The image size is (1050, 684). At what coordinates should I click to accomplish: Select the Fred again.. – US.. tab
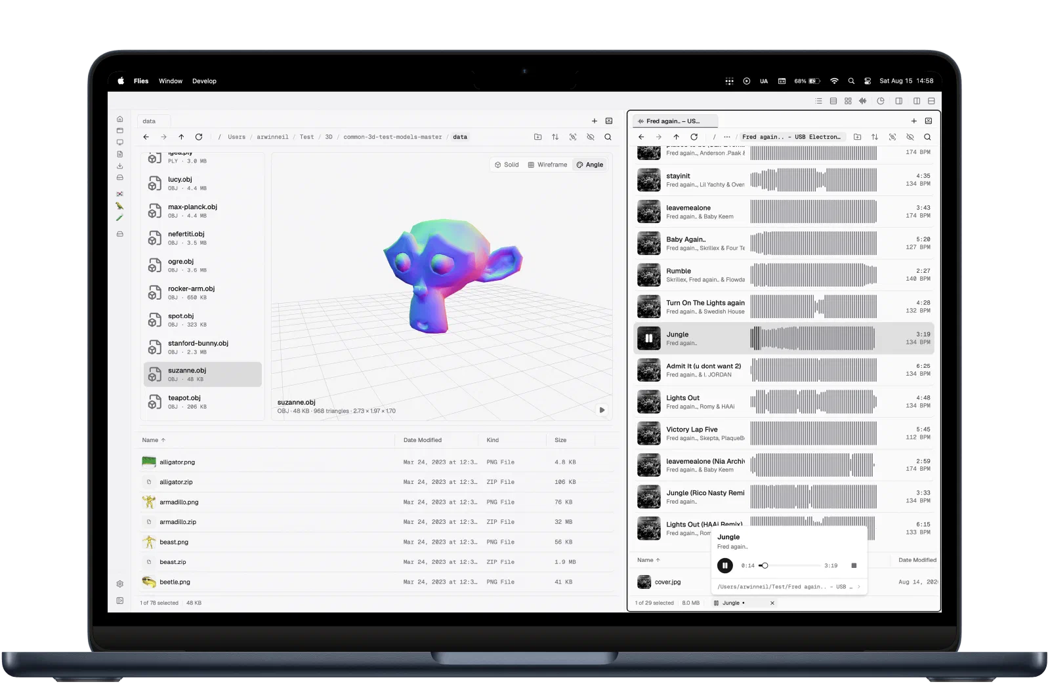(675, 121)
